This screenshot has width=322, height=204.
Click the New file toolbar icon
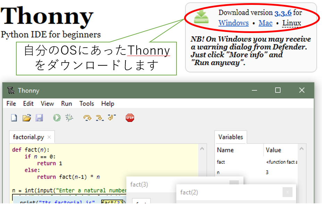pos(14,118)
